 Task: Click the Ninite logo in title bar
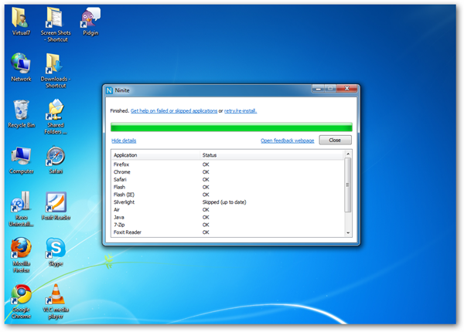point(110,90)
